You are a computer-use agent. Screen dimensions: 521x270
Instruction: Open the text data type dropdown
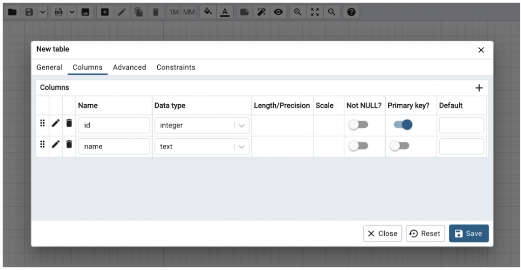click(x=241, y=147)
